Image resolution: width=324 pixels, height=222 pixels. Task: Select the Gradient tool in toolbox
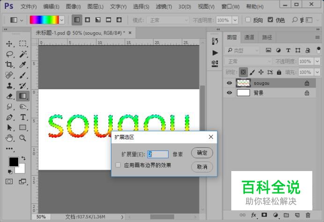click(23, 96)
